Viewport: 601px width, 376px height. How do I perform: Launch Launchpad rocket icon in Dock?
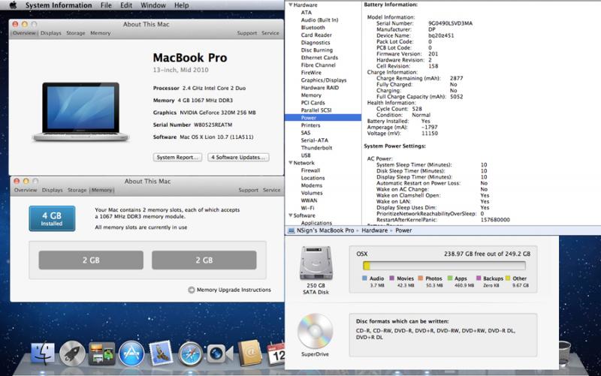pos(72,353)
